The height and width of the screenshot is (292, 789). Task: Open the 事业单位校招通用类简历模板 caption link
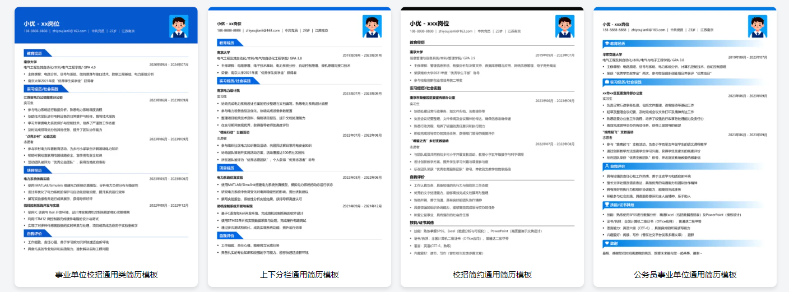[x=106, y=275]
